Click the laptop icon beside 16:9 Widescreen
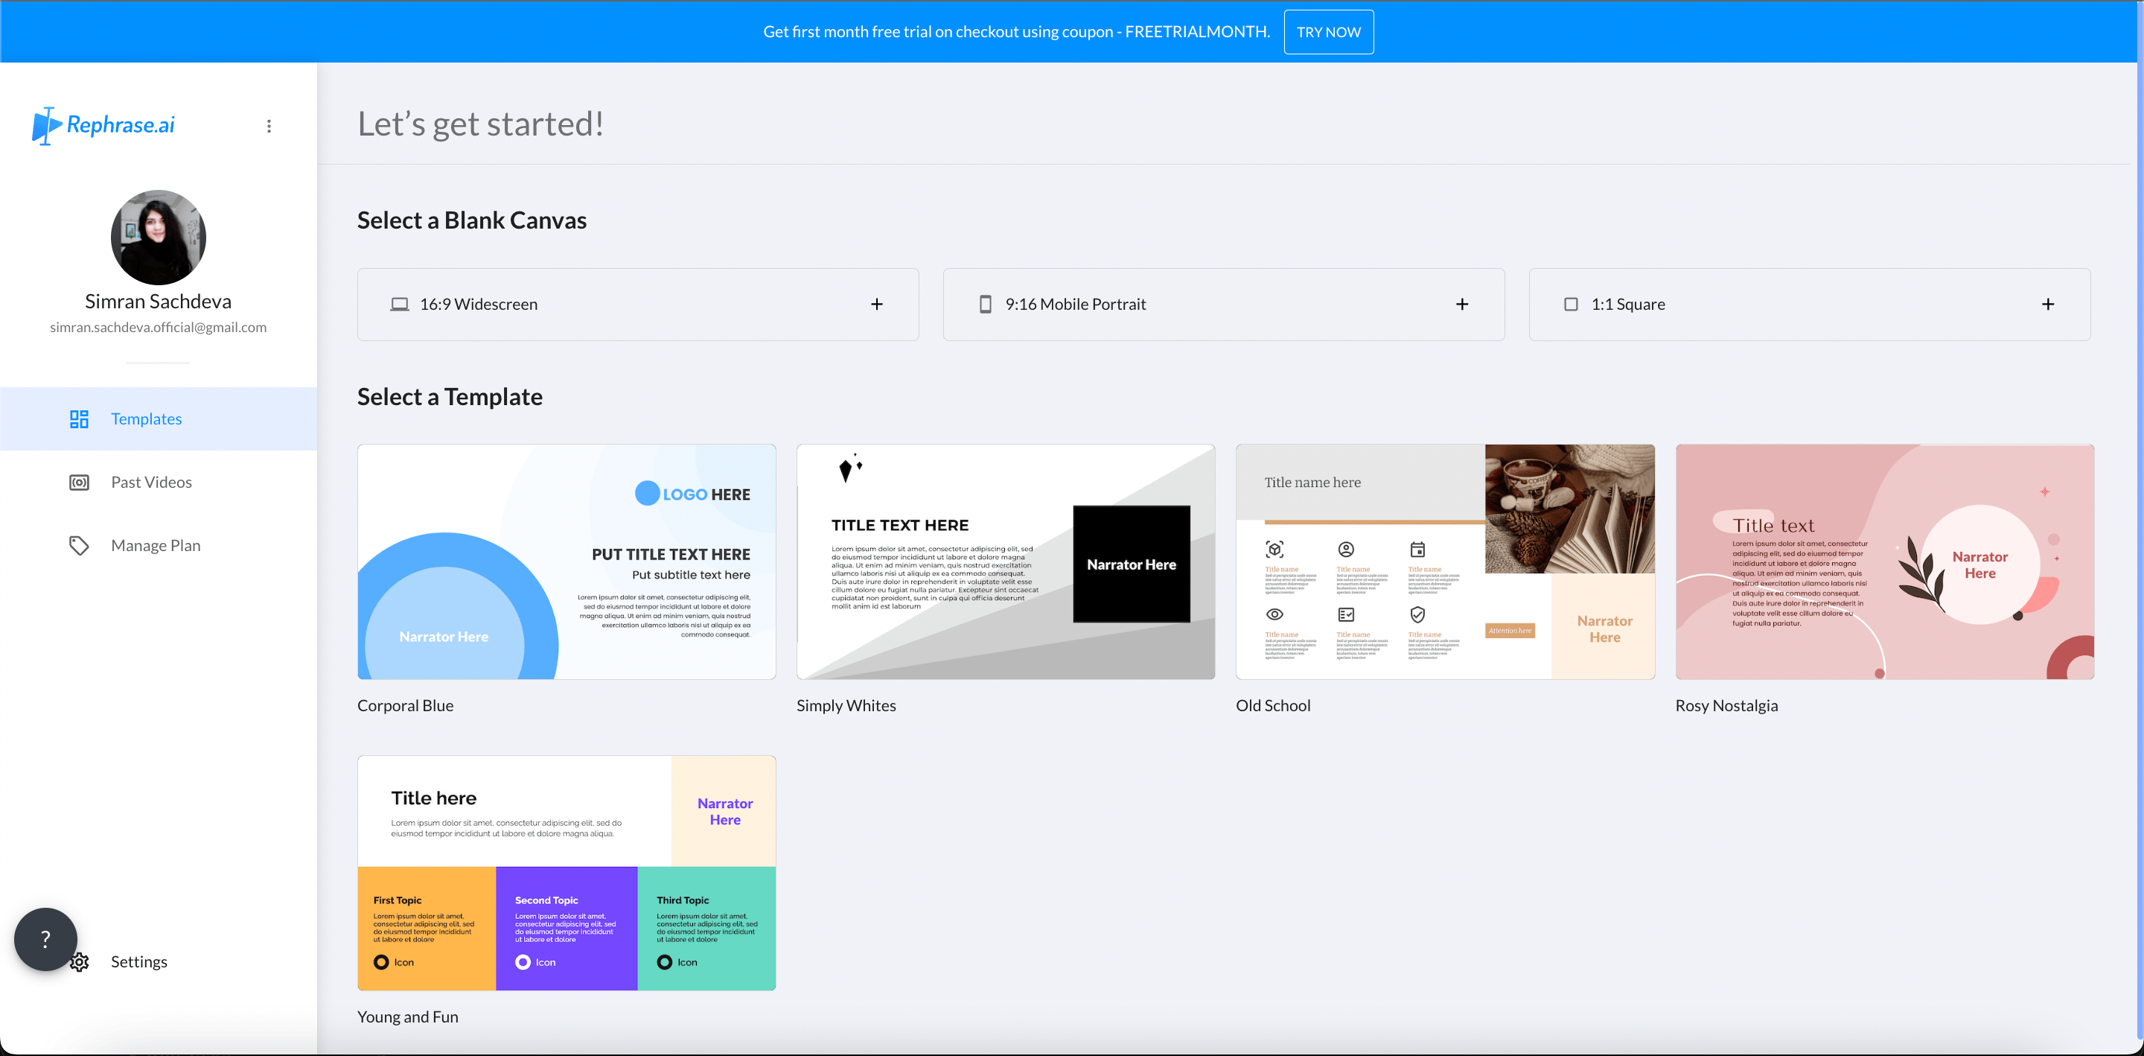The image size is (2144, 1056). (401, 304)
